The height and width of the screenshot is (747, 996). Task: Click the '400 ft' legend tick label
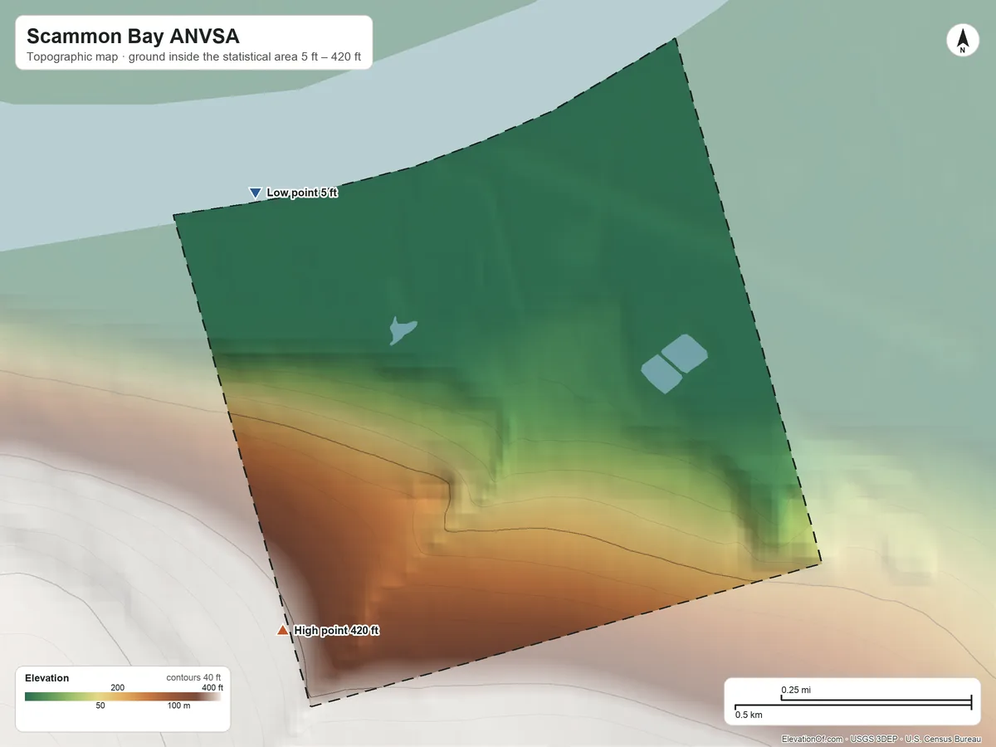click(x=212, y=687)
